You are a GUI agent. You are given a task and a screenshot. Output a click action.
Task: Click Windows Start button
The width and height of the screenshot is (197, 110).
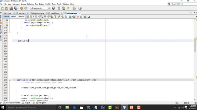pos(2,107)
